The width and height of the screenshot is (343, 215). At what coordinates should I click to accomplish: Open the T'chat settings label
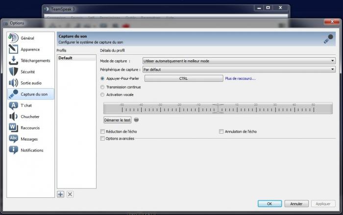tap(26, 105)
